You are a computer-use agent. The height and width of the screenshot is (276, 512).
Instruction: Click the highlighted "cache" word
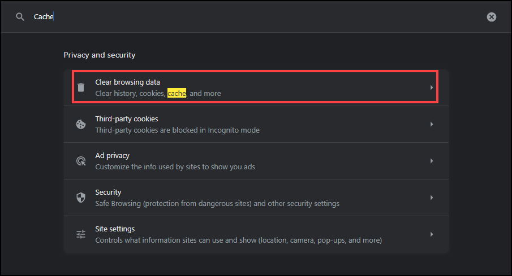click(177, 93)
